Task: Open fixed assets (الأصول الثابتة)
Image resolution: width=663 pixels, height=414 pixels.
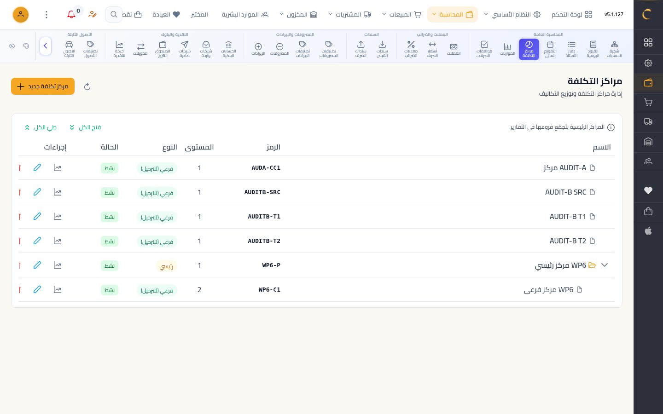Action: point(69,49)
